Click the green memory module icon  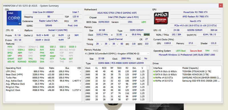point(146,35)
